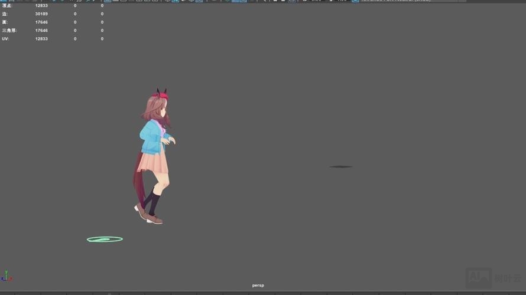Click the XYZ axis gizmo in viewport corner
Screen dimensions: 526x295
click(7, 276)
